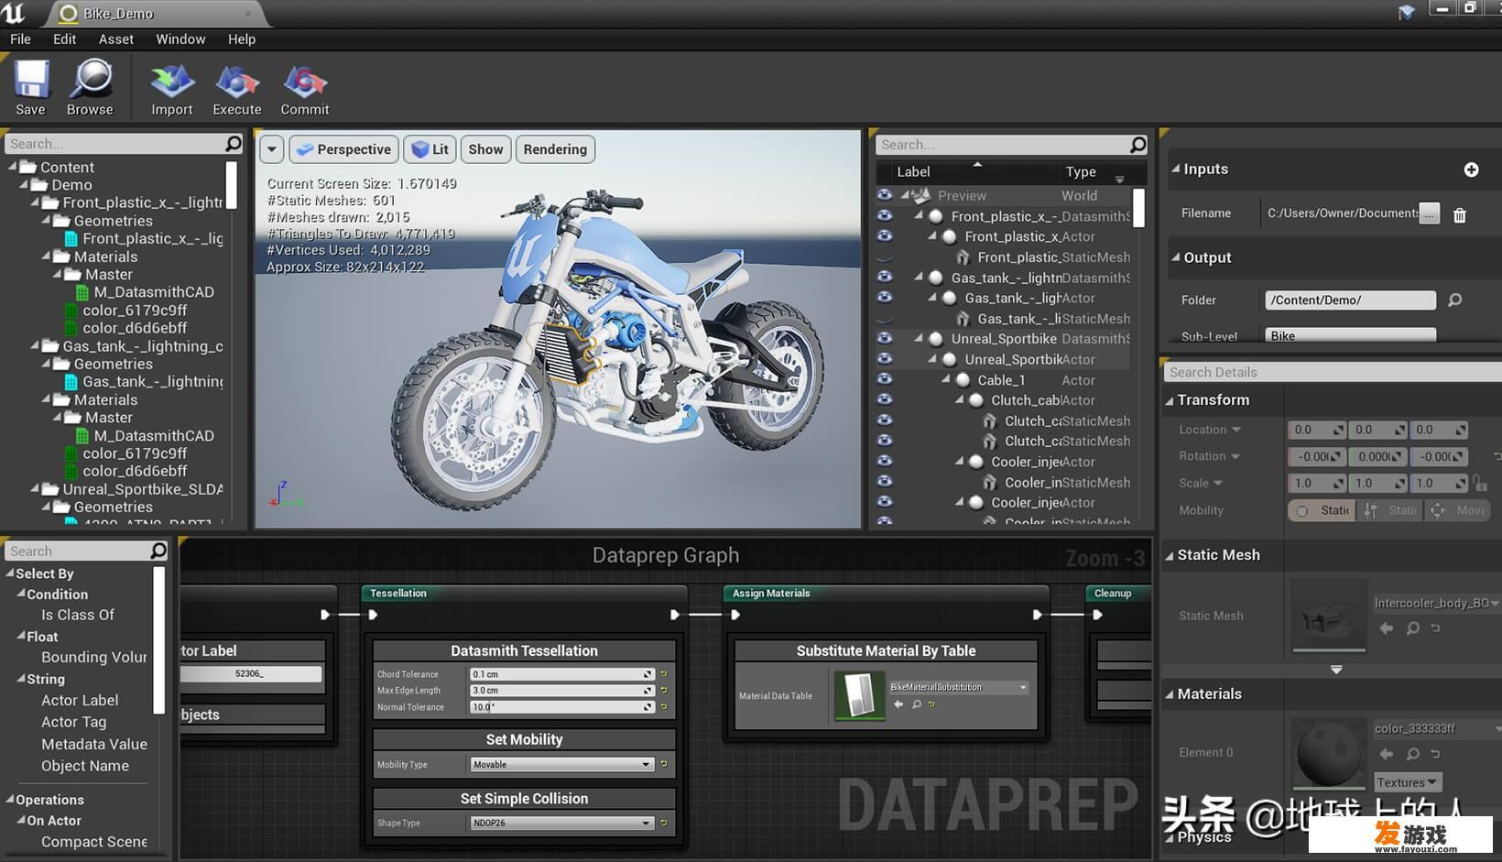The height and width of the screenshot is (862, 1502).
Task: Click the outliner search magnifier icon
Action: coord(1137,145)
